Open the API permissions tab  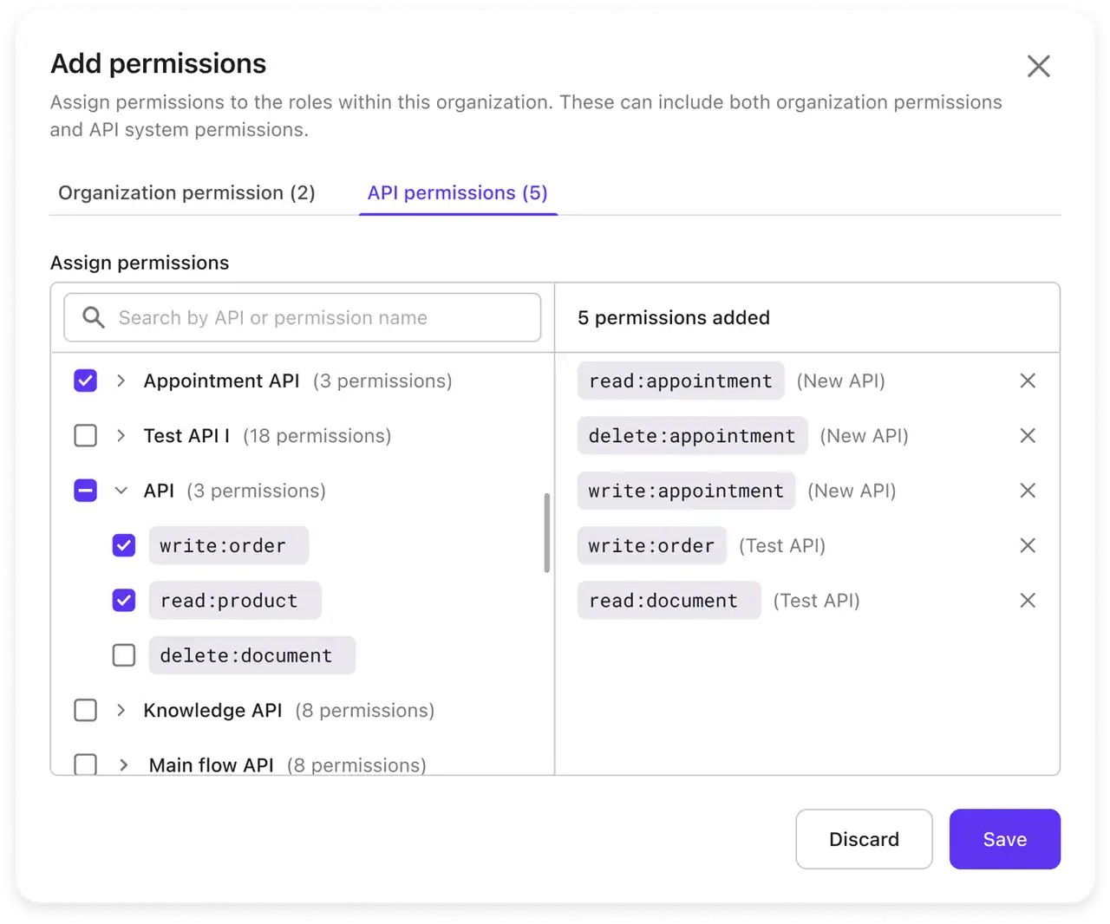point(457,192)
